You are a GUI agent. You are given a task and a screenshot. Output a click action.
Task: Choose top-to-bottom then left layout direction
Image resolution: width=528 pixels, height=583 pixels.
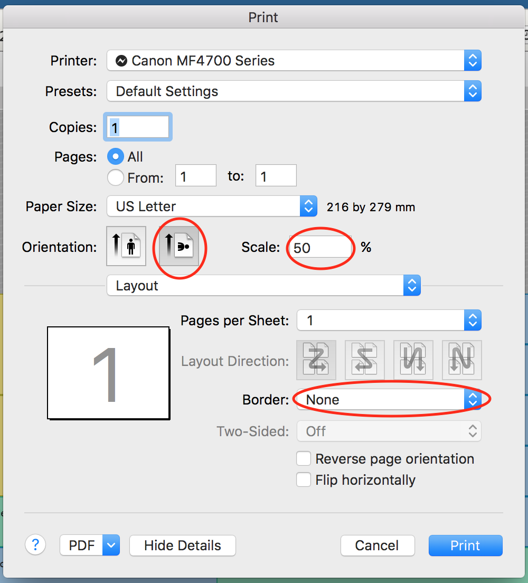(462, 360)
